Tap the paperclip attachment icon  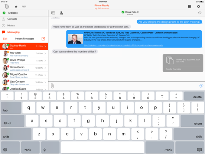[x=52, y=86]
